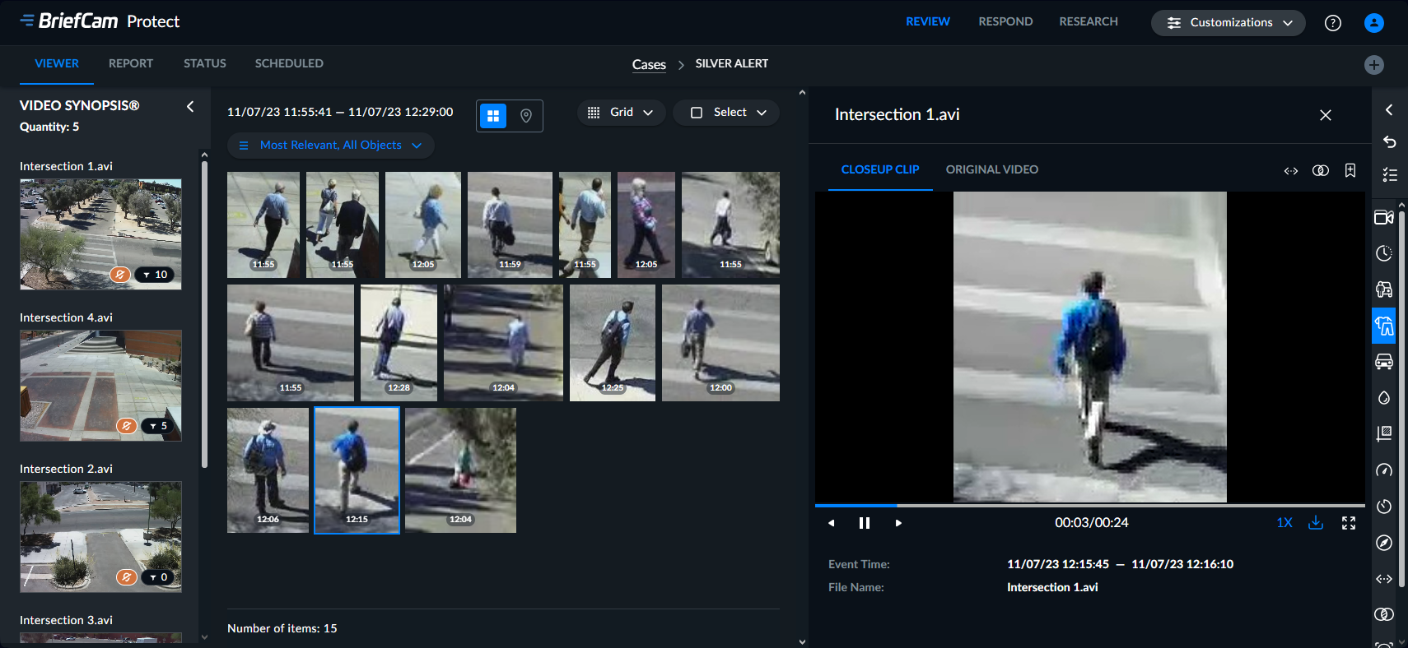
Task: Select the vehicle class filter car icon
Action: pyautogui.click(x=1384, y=362)
